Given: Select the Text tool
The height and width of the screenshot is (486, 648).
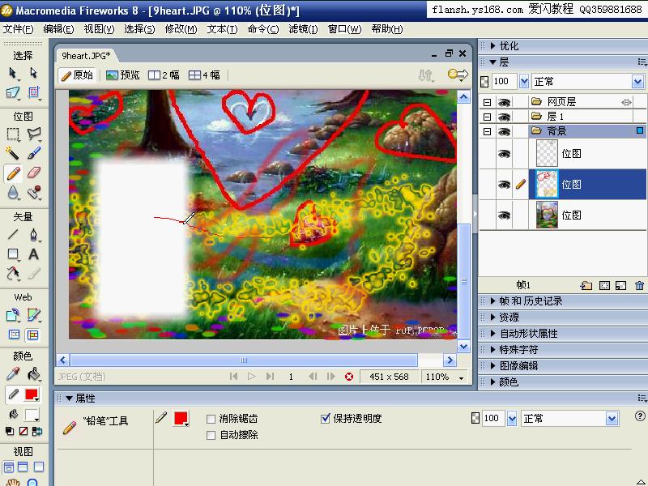Looking at the screenshot, I should tap(33, 254).
